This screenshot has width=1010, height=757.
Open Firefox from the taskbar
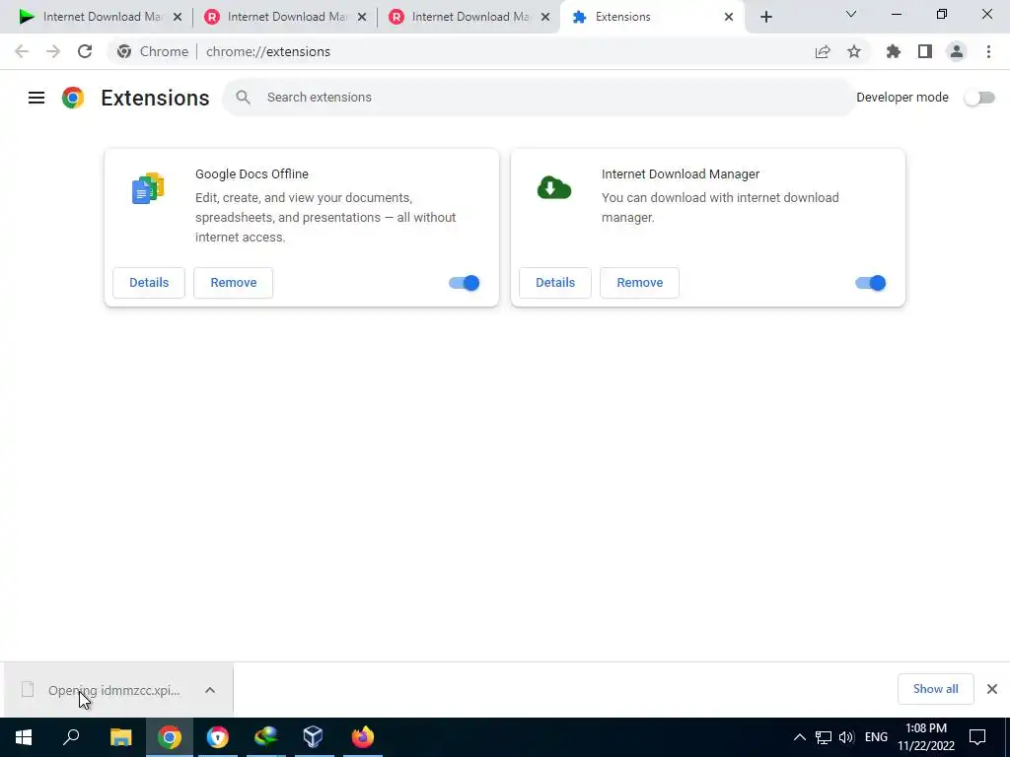coord(362,737)
